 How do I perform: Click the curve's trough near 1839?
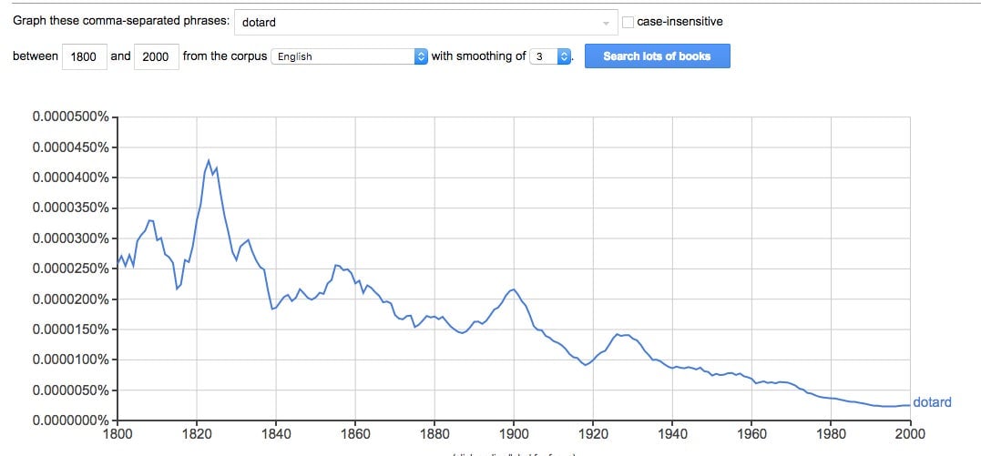click(272, 309)
